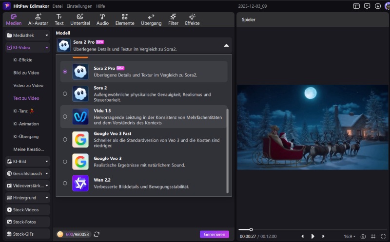Click the model list scrollbar
The image size is (390, 242).
pos(227,150)
